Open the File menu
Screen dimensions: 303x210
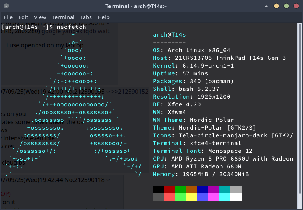click(x=8, y=17)
